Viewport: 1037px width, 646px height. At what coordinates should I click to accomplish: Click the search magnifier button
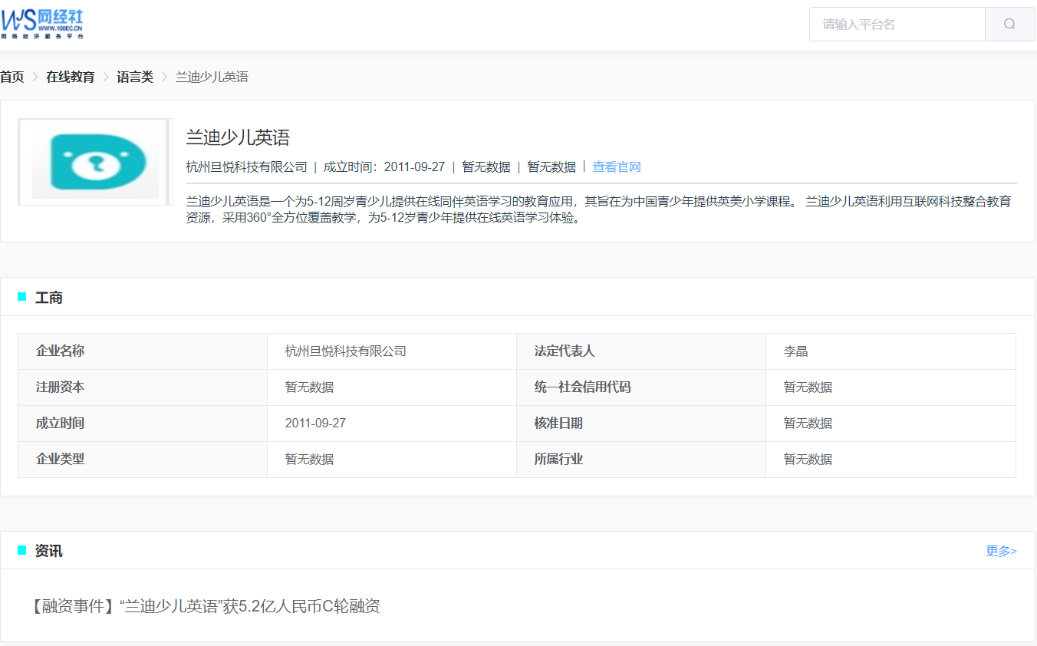pyautogui.click(x=1009, y=24)
